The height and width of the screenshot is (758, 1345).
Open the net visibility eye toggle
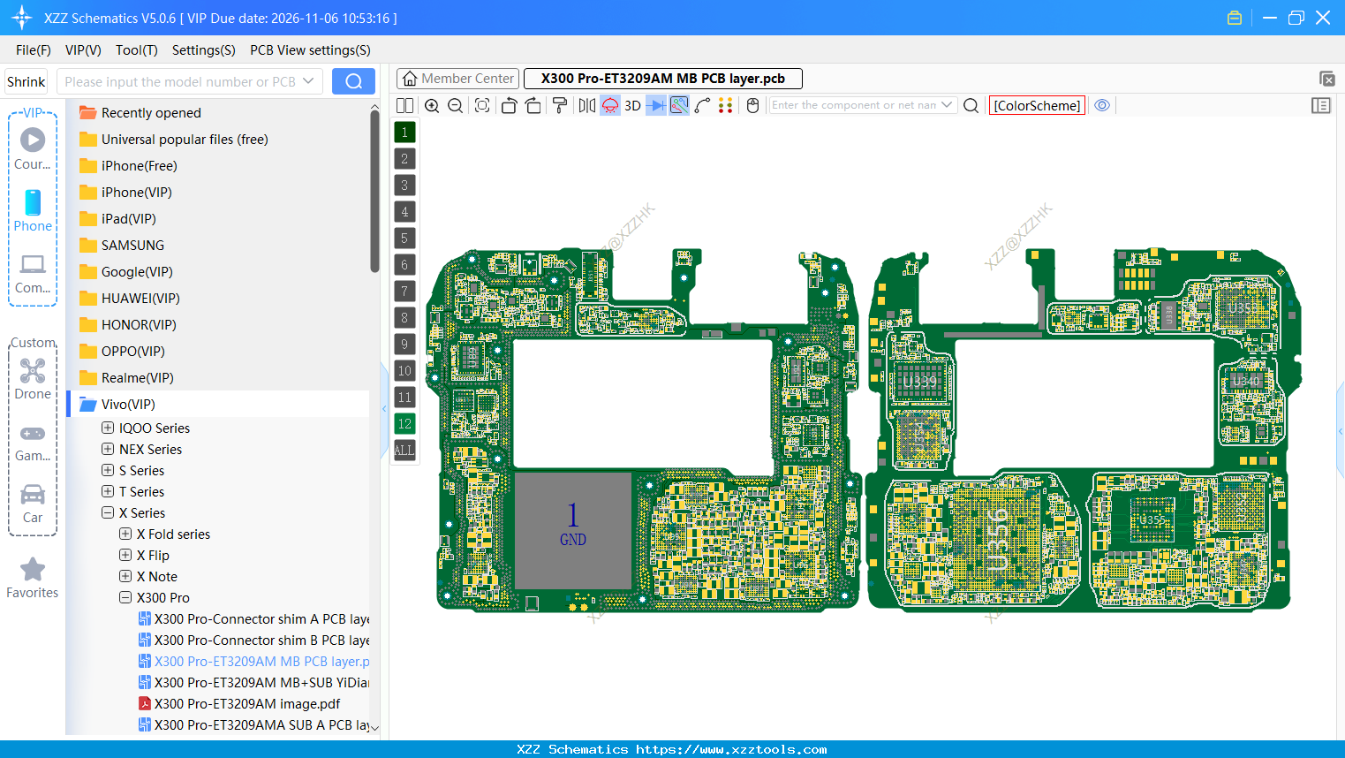(1102, 105)
